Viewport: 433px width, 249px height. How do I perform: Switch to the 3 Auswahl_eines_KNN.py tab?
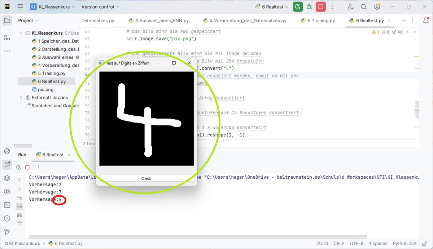tap(158, 21)
